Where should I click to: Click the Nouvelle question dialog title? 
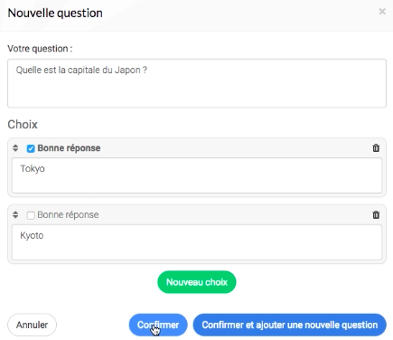[x=55, y=13]
